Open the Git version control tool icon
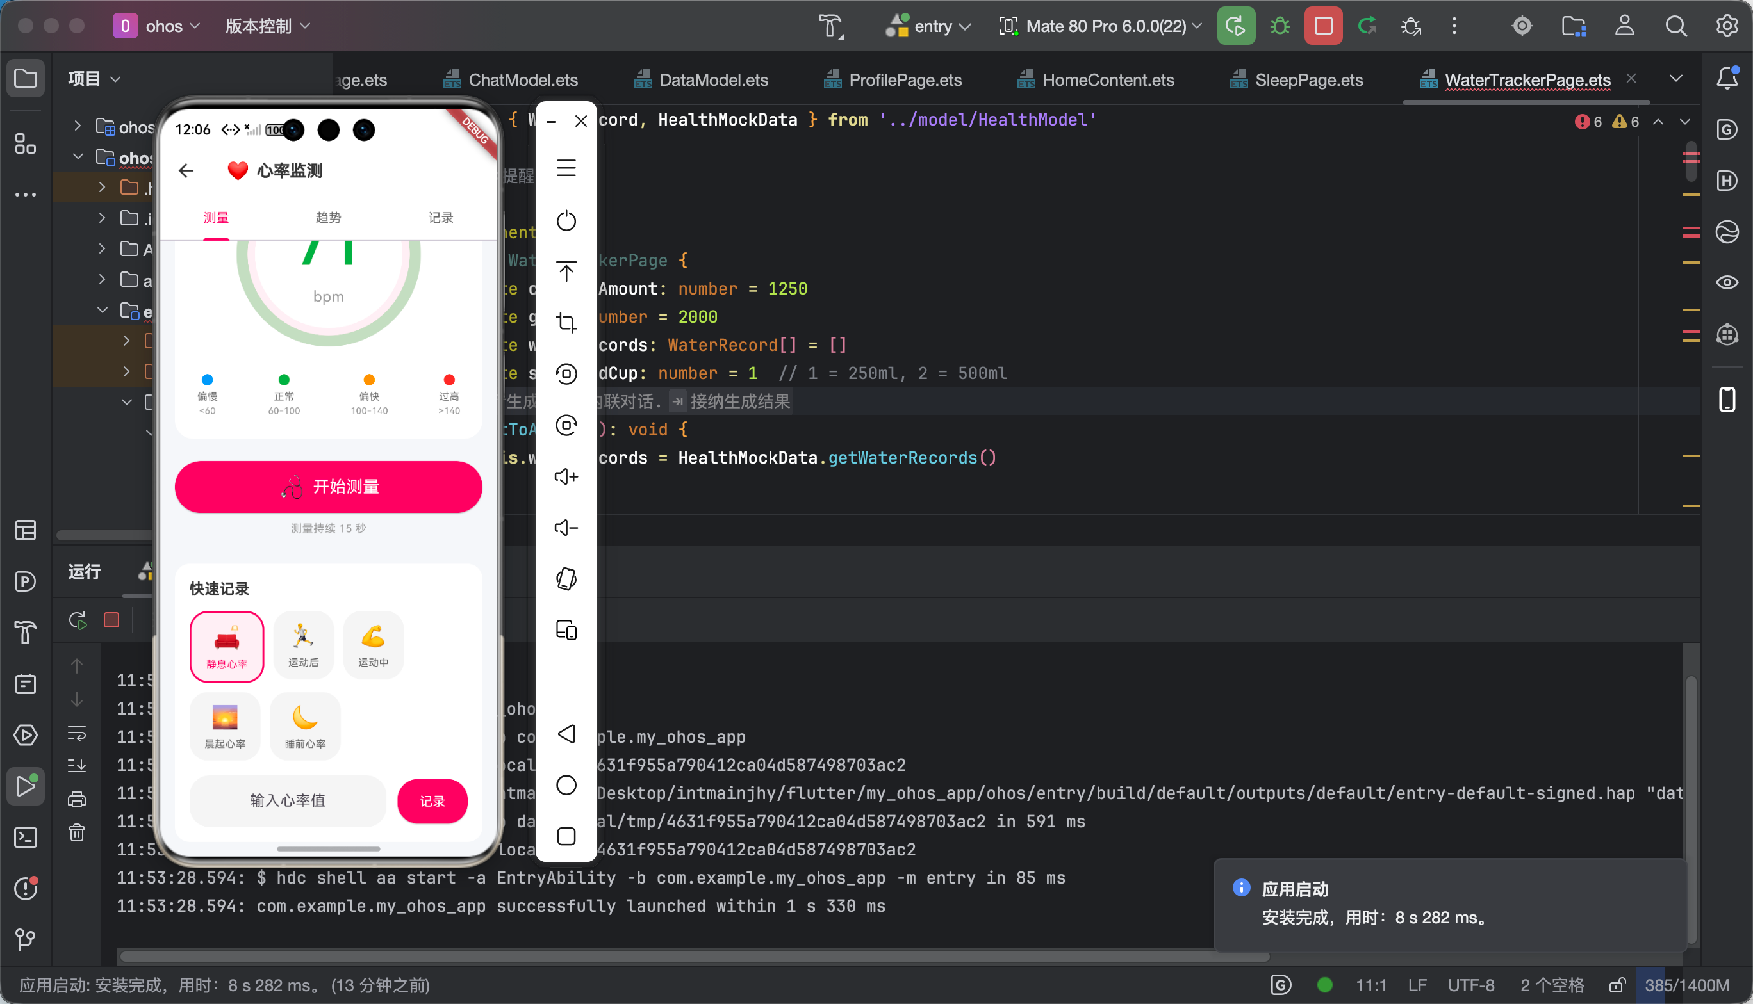 pos(26,939)
